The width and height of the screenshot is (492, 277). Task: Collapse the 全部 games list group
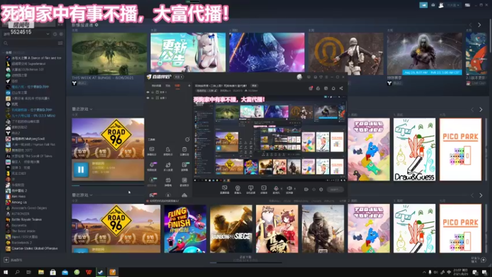(4, 52)
